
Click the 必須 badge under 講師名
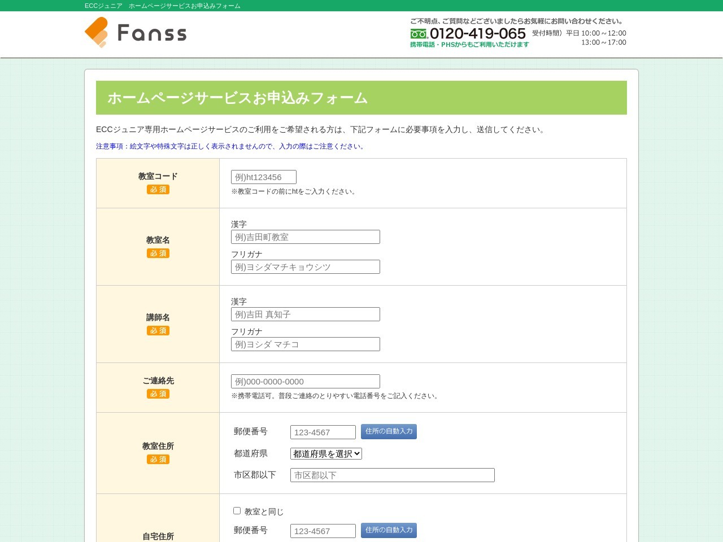(158, 331)
